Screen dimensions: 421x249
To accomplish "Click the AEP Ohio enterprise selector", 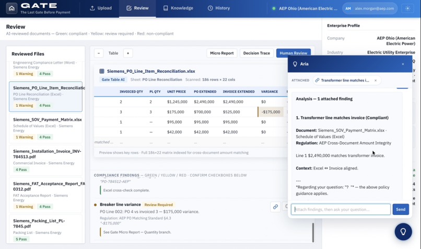I will pyautogui.click(x=305, y=8).
